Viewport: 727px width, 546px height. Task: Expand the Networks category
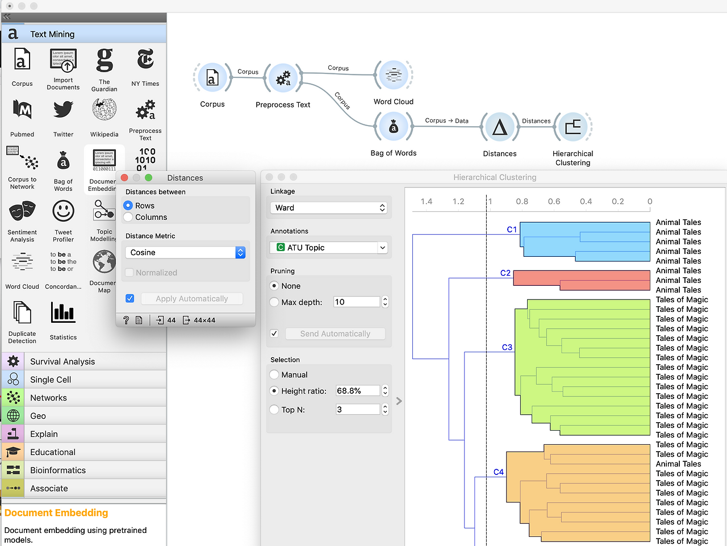tap(84, 398)
